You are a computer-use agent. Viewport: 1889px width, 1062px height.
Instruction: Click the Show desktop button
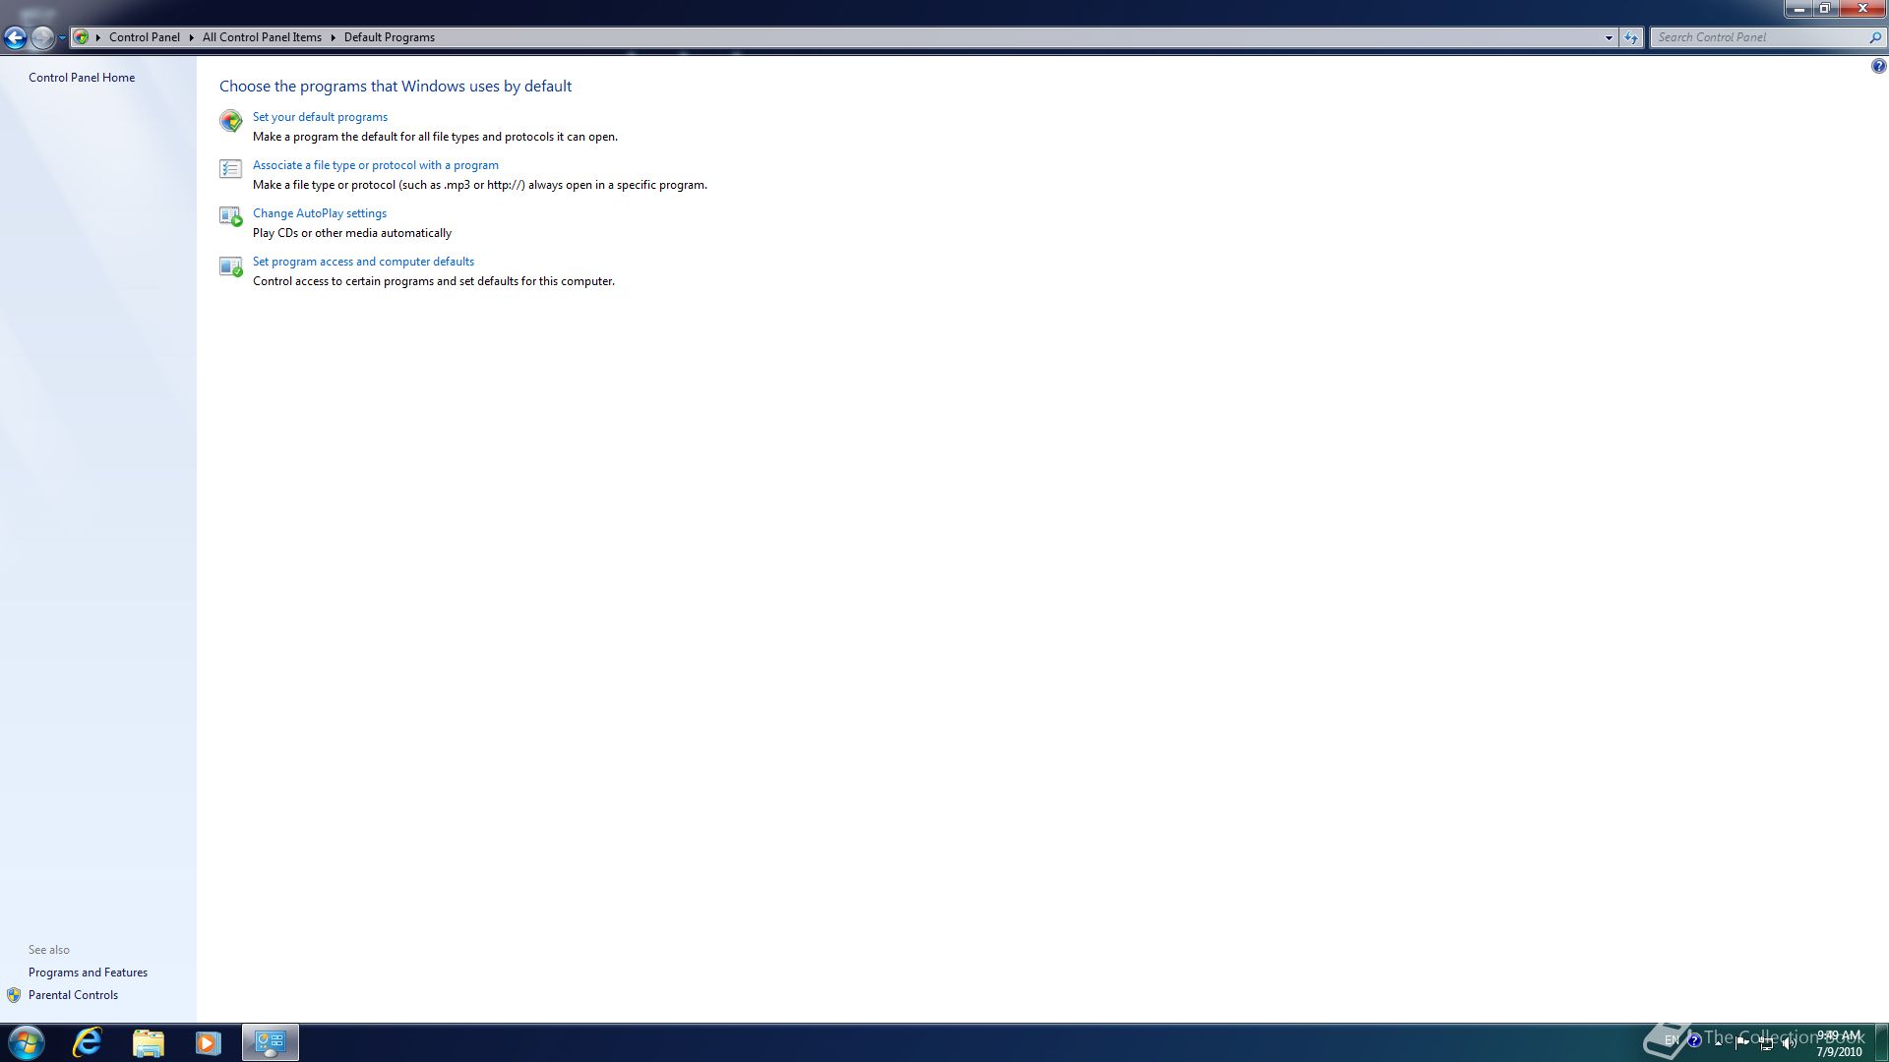click(x=1881, y=1042)
